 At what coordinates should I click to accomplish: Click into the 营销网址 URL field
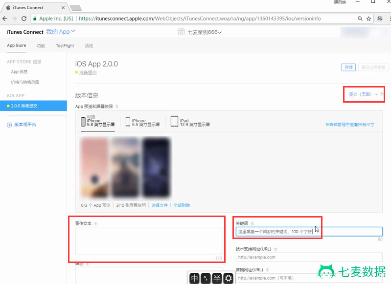[309, 278]
